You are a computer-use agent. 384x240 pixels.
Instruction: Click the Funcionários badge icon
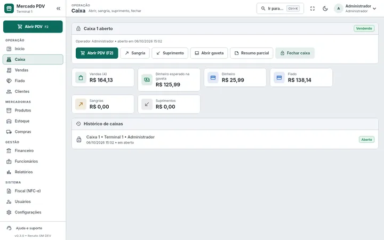(x=9, y=162)
